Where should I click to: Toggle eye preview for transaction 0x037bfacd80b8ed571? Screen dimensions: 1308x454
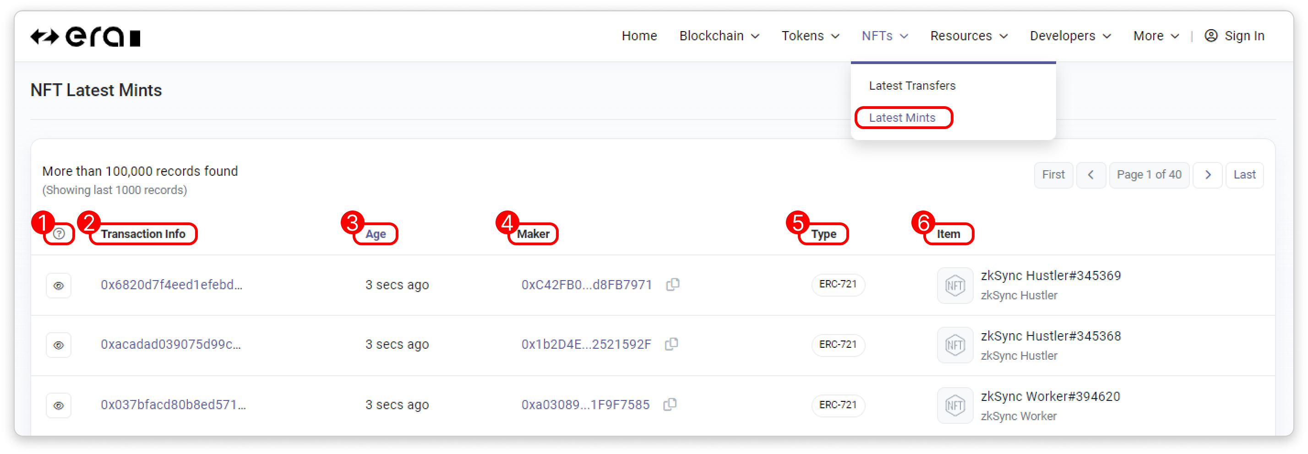tap(59, 406)
